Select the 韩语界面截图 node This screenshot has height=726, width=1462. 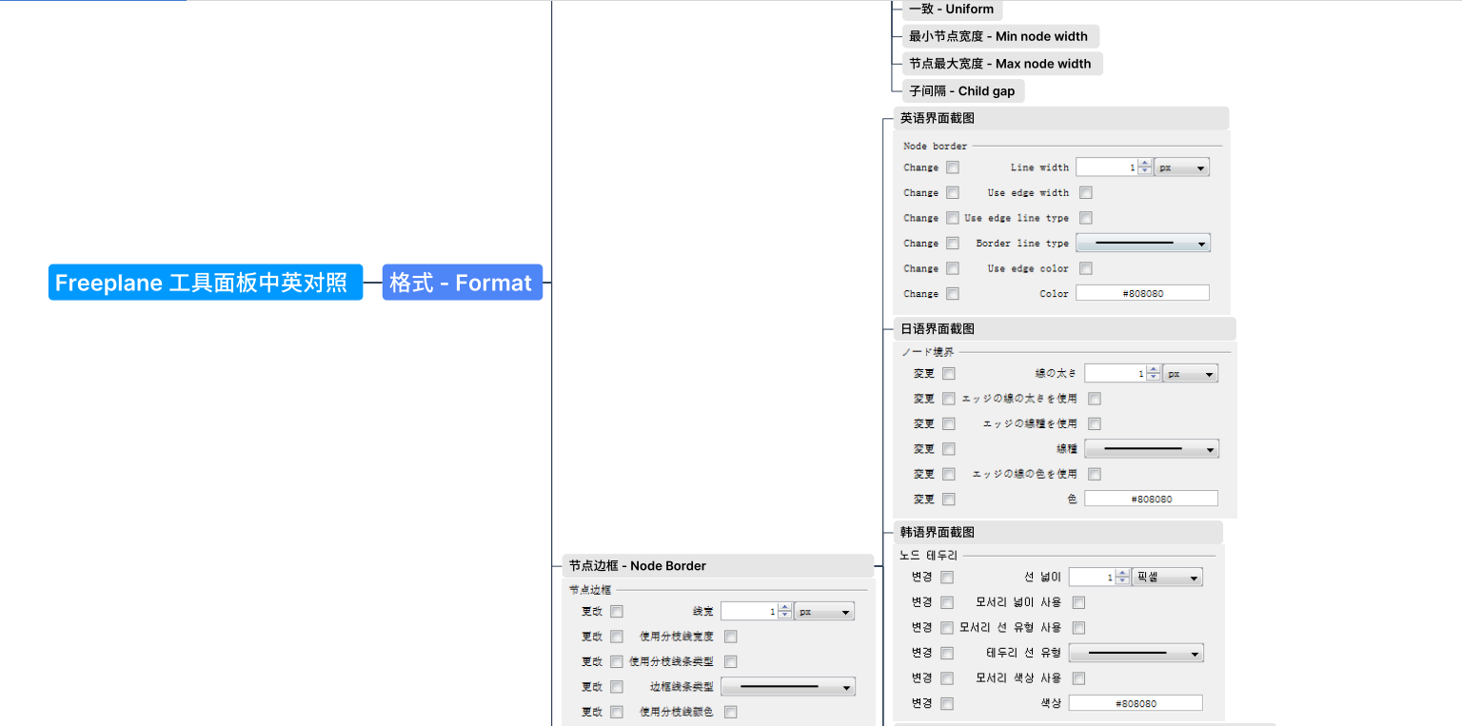tap(1057, 533)
